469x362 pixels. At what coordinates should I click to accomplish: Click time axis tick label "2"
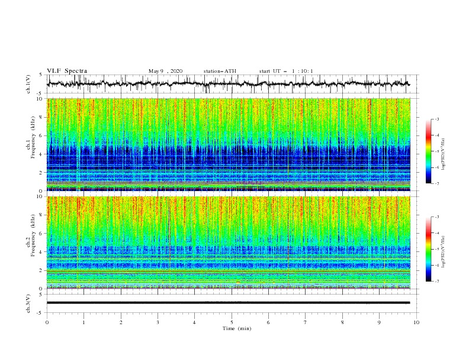[x=121, y=322]
